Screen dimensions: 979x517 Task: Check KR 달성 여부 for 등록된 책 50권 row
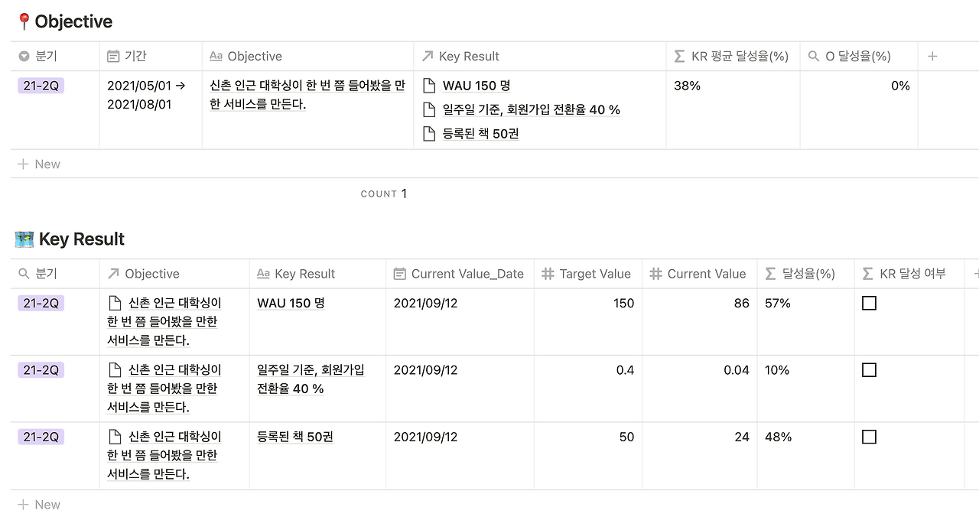coord(869,437)
